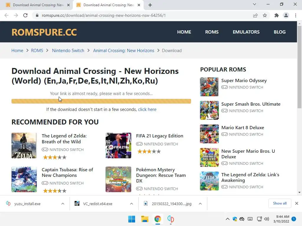
Task: Open Captain Tsubasa: Rise of New Champions title
Action: 68,172
